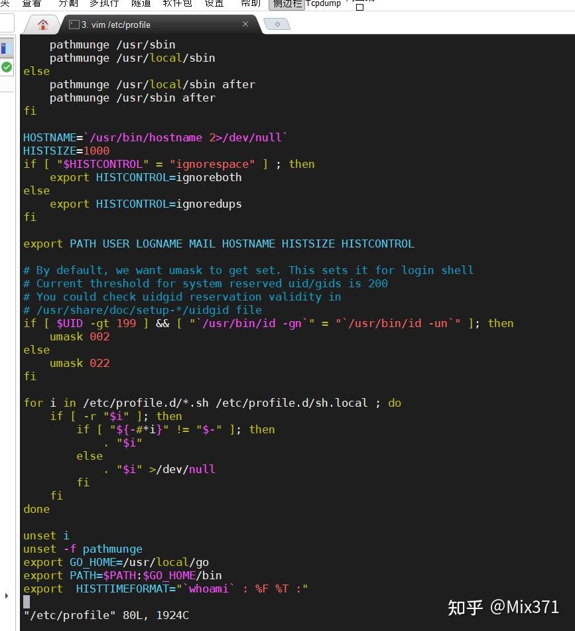Open the 帮助 menu
This screenshot has width=575, height=631.
(x=249, y=4)
